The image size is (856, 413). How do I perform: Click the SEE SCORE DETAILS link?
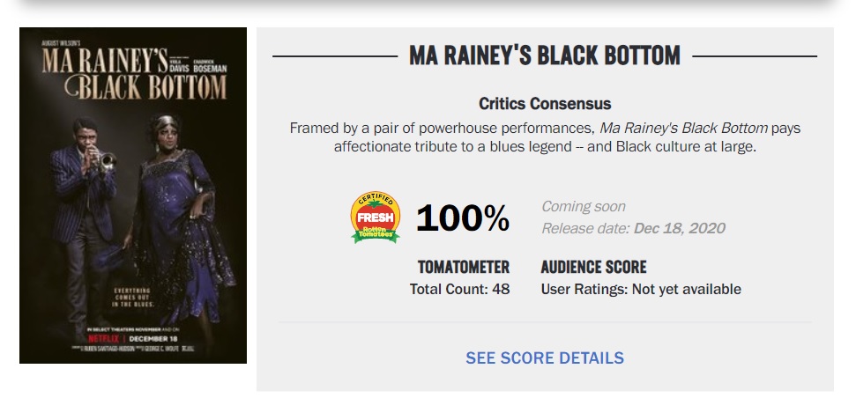tap(544, 358)
